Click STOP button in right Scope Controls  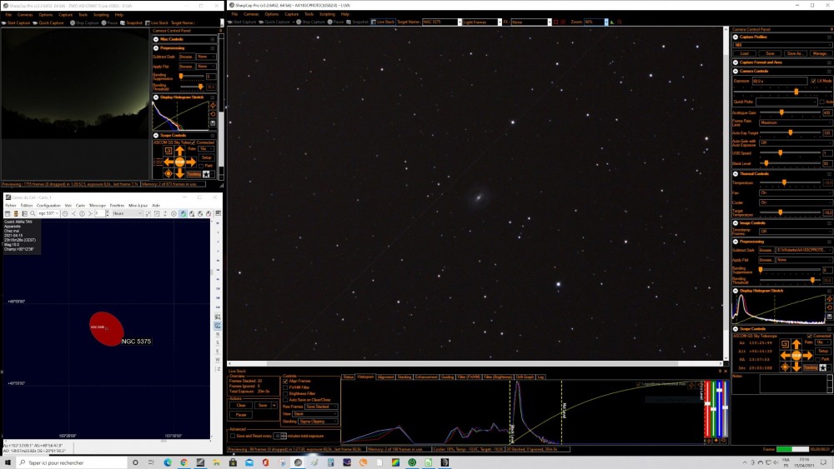pyautogui.click(x=796, y=356)
